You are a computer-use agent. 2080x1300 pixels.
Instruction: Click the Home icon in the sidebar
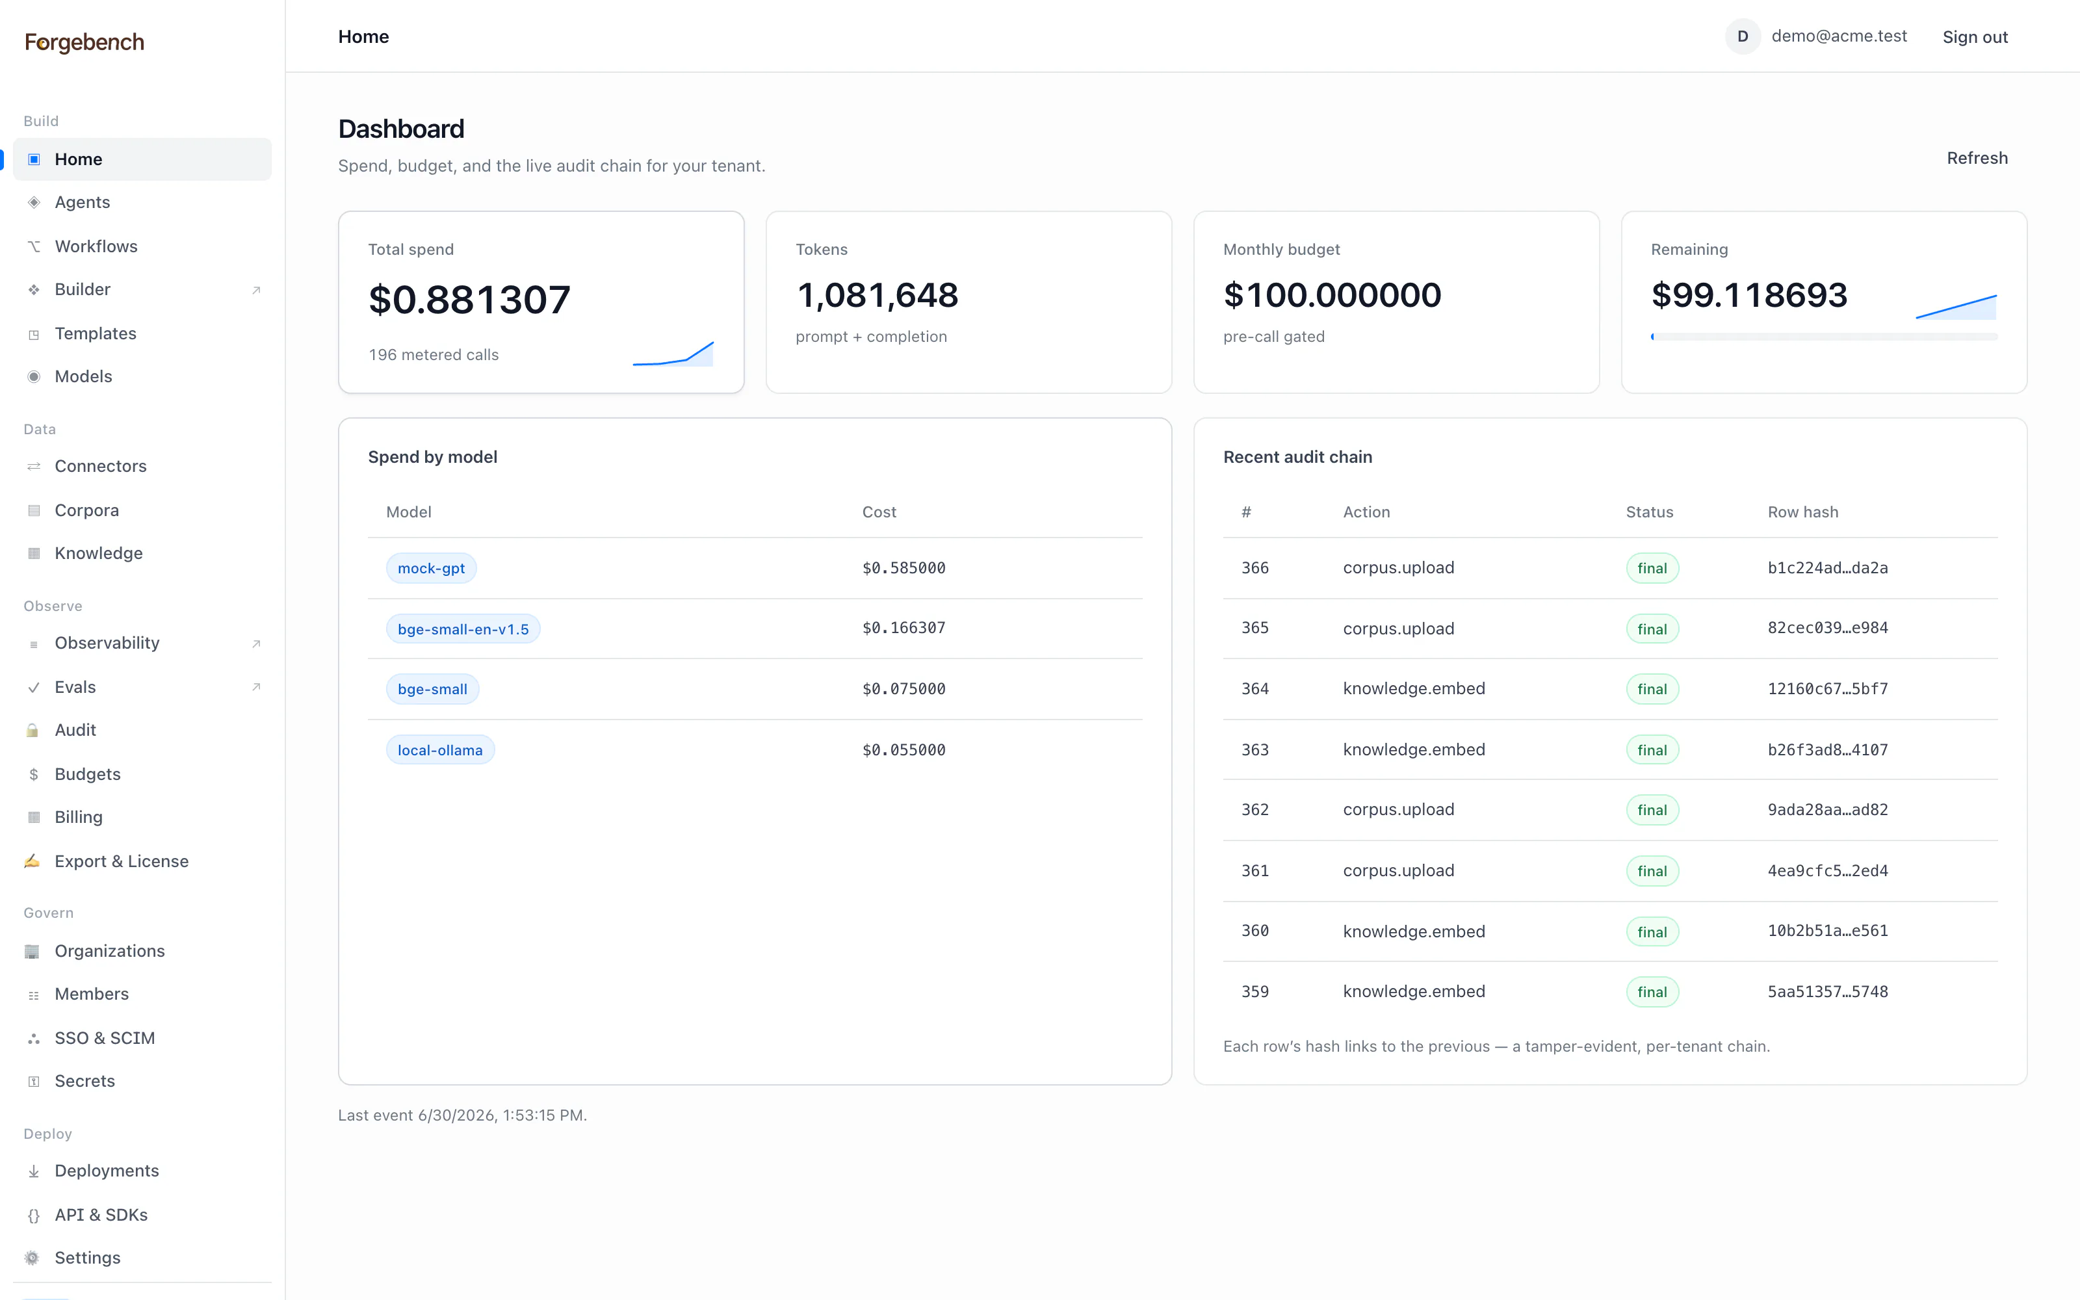point(34,159)
